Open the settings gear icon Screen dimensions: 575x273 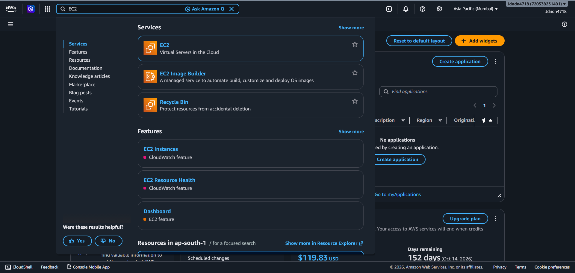click(439, 9)
